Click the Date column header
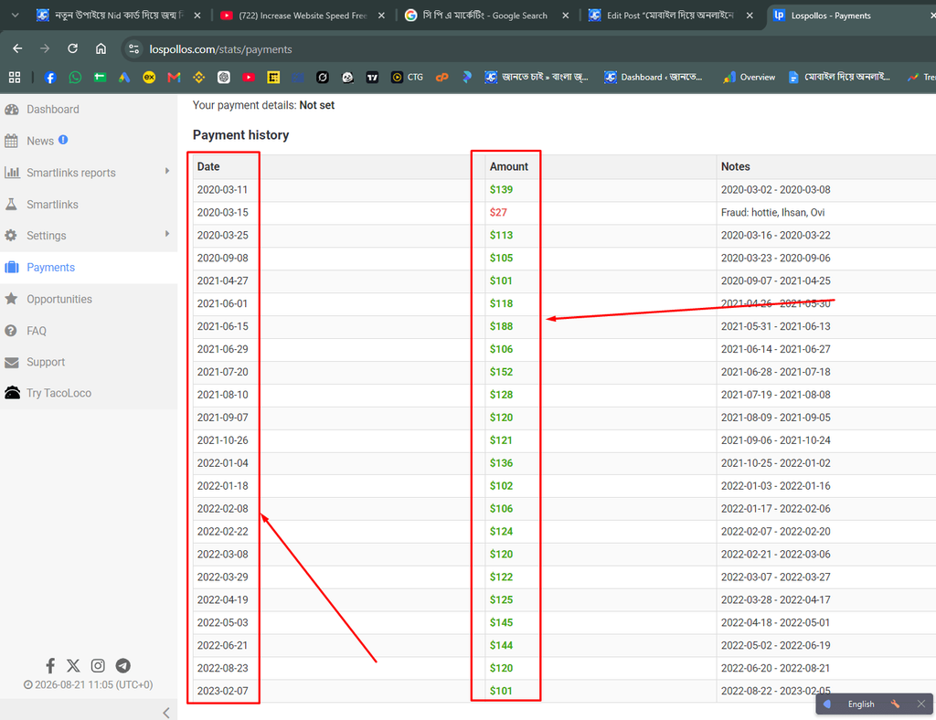The width and height of the screenshot is (936, 720). [x=208, y=166]
